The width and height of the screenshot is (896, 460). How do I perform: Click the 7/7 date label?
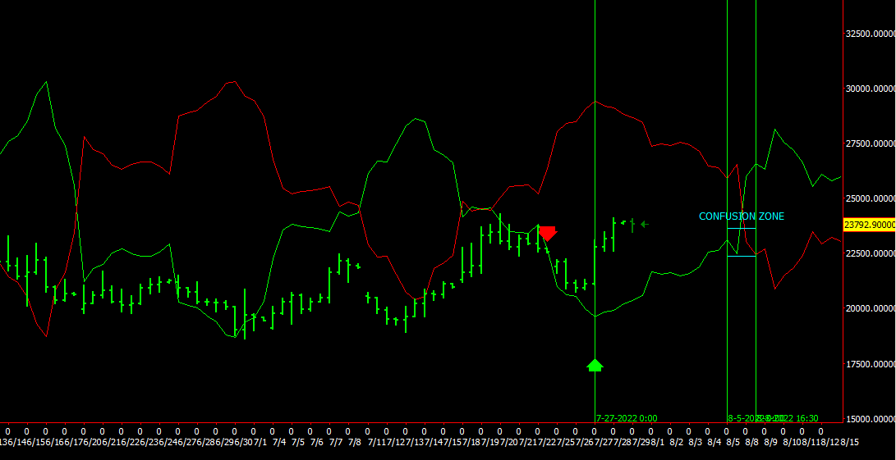(336, 442)
